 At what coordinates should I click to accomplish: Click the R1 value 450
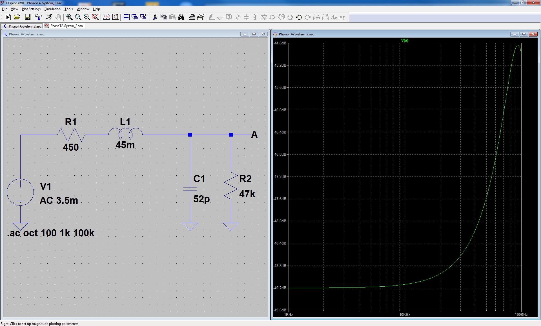coord(71,147)
